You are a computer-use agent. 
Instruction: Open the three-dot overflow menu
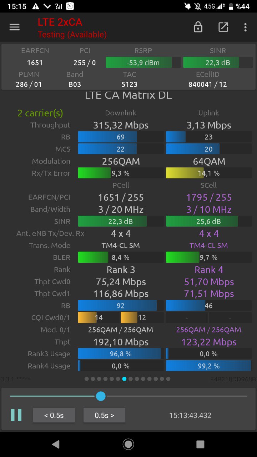pos(245,27)
